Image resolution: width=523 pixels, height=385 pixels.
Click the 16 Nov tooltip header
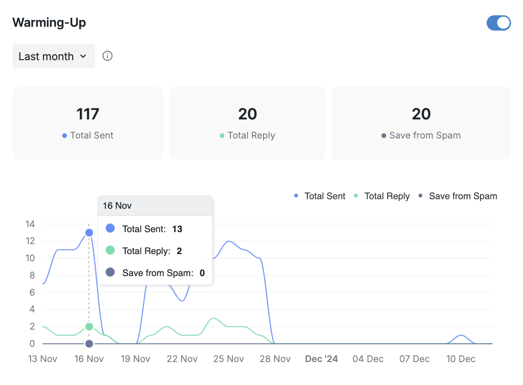click(x=155, y=205)
